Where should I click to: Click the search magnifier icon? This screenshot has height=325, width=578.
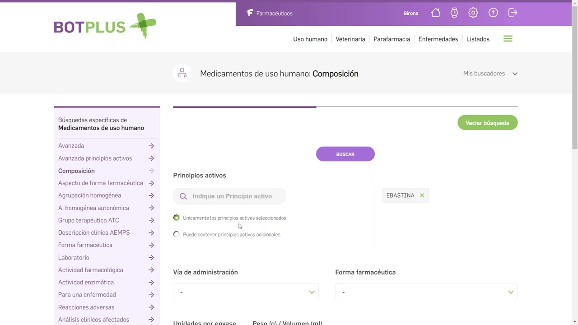183,196
